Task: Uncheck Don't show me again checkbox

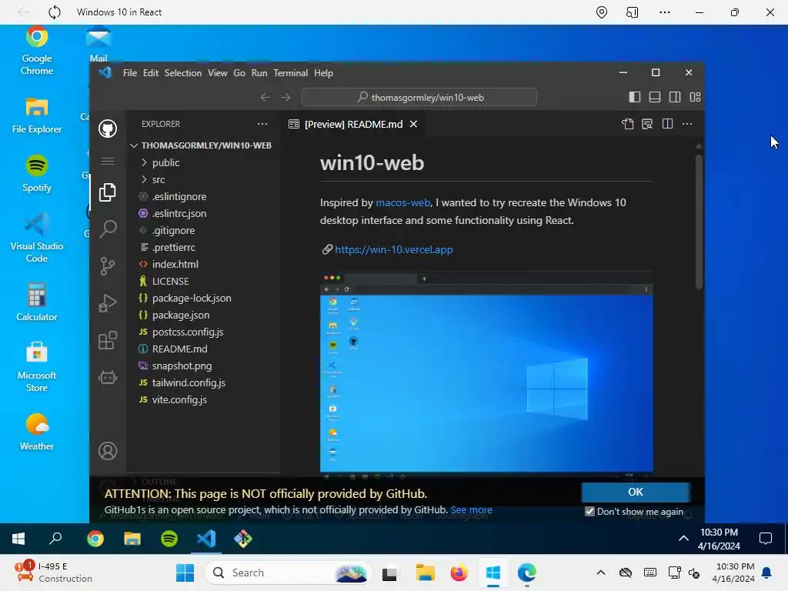Action: (590, 512)
